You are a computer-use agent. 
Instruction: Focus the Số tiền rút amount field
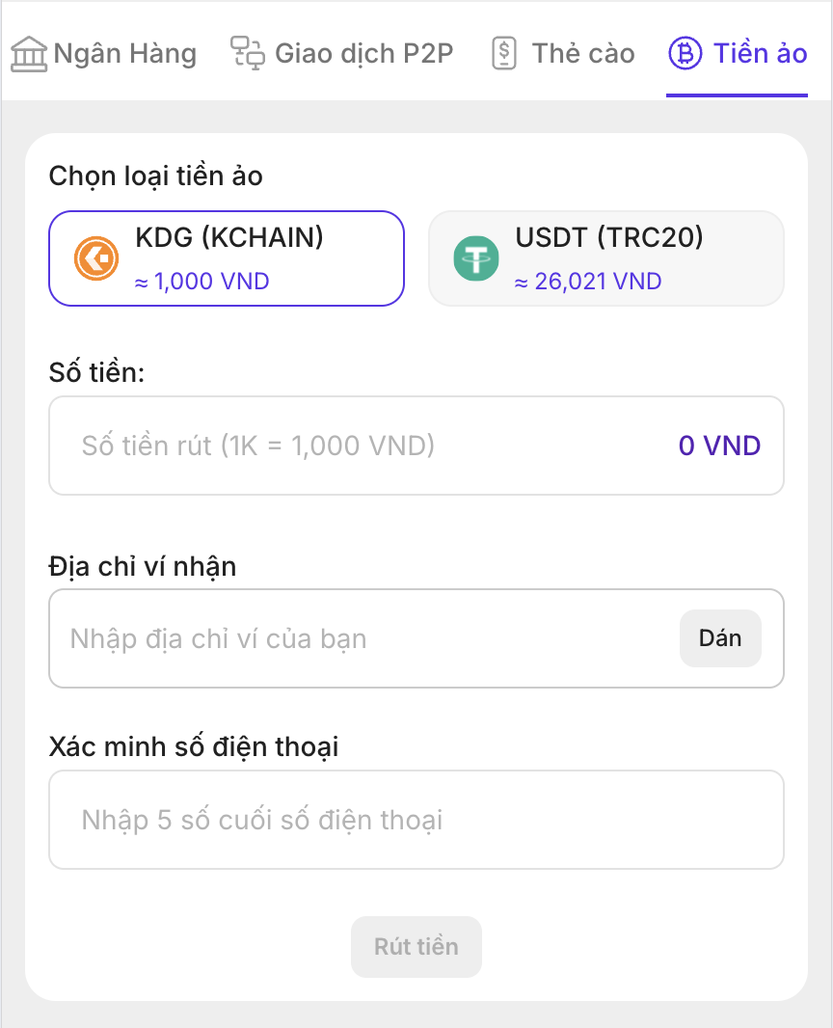click(x=416, y=446)
